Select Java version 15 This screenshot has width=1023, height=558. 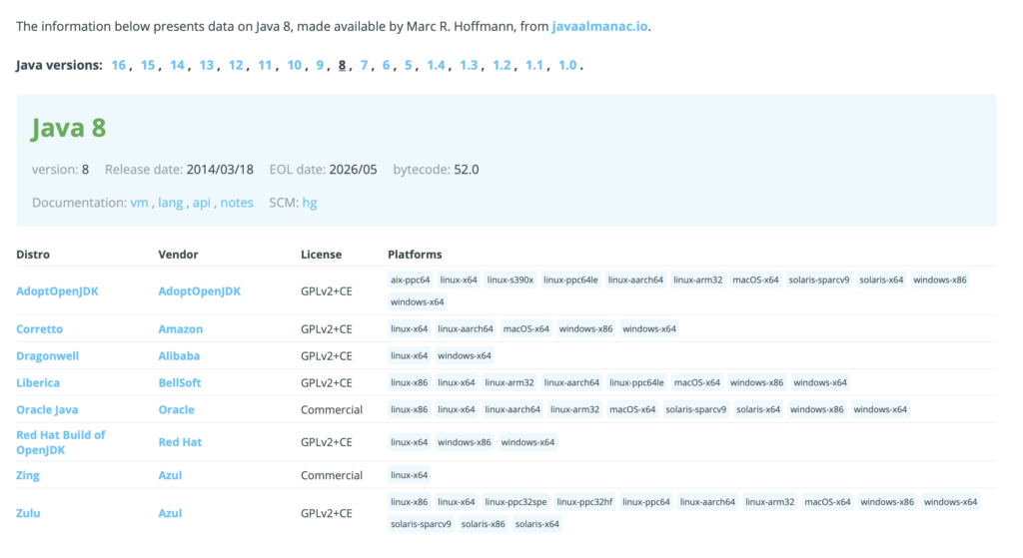tap(148, 65)
